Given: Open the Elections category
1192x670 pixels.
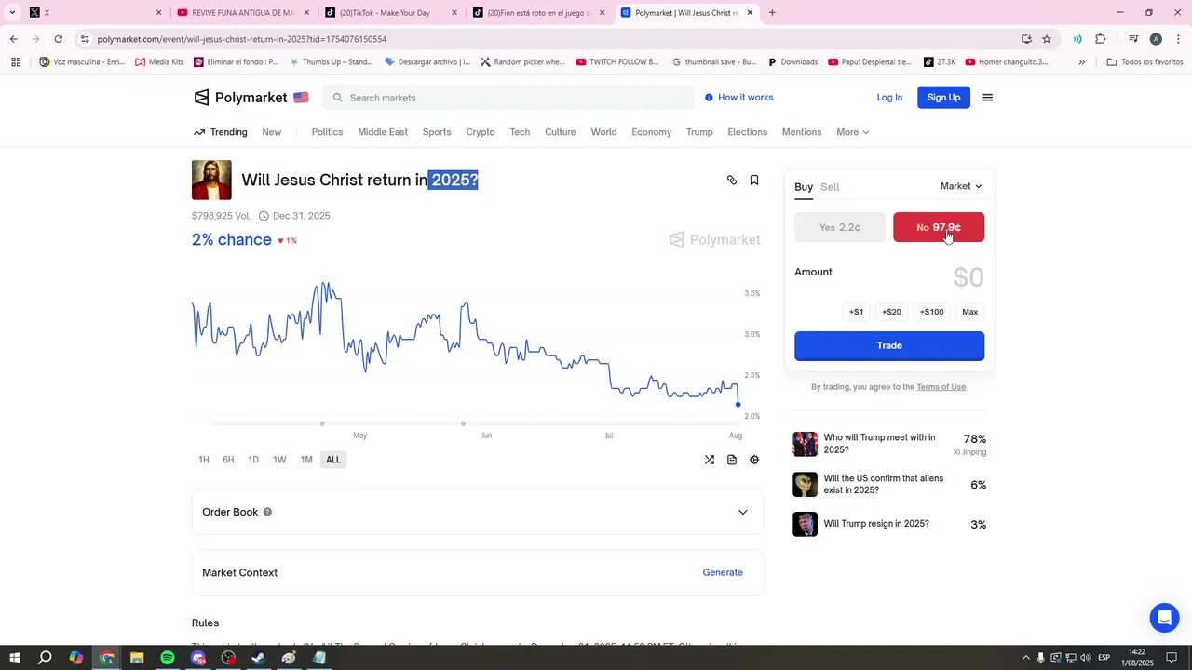Looking at the screenshot, I should [748, 132].
